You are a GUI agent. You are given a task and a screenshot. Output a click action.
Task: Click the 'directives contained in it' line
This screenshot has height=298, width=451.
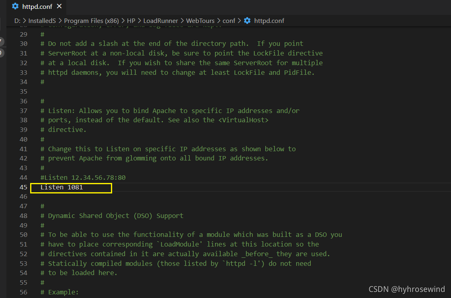tap(185, 254)
